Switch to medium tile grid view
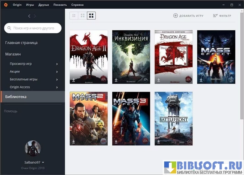 [x=83, y=16]
